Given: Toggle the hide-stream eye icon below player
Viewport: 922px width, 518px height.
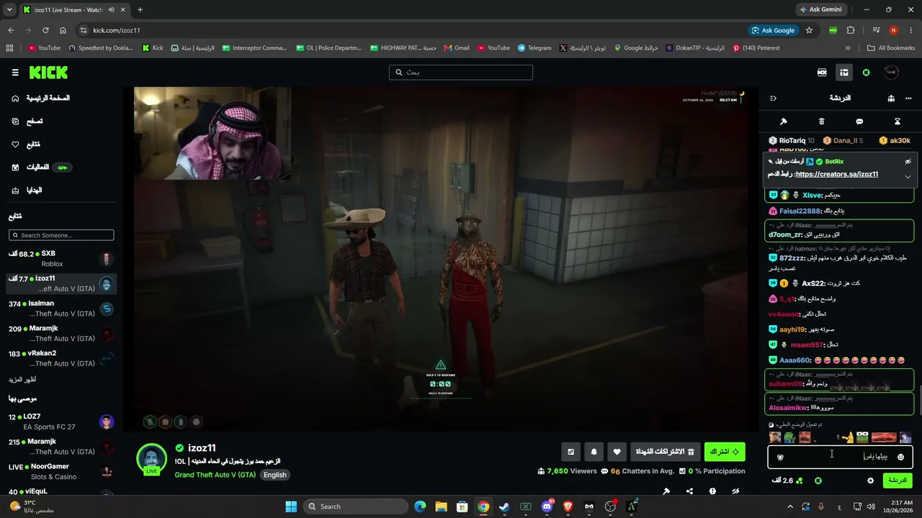Looking at the screenshot, I should tap(735, 491).
